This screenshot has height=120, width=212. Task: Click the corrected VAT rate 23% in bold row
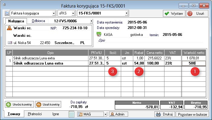(168, 63)
